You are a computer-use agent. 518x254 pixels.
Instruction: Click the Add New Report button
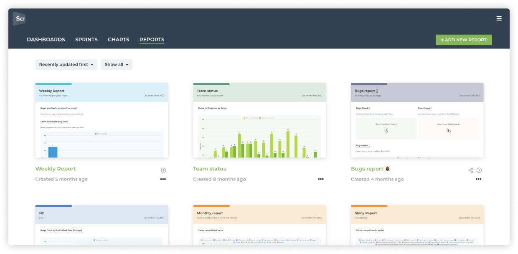pos(464,40)
